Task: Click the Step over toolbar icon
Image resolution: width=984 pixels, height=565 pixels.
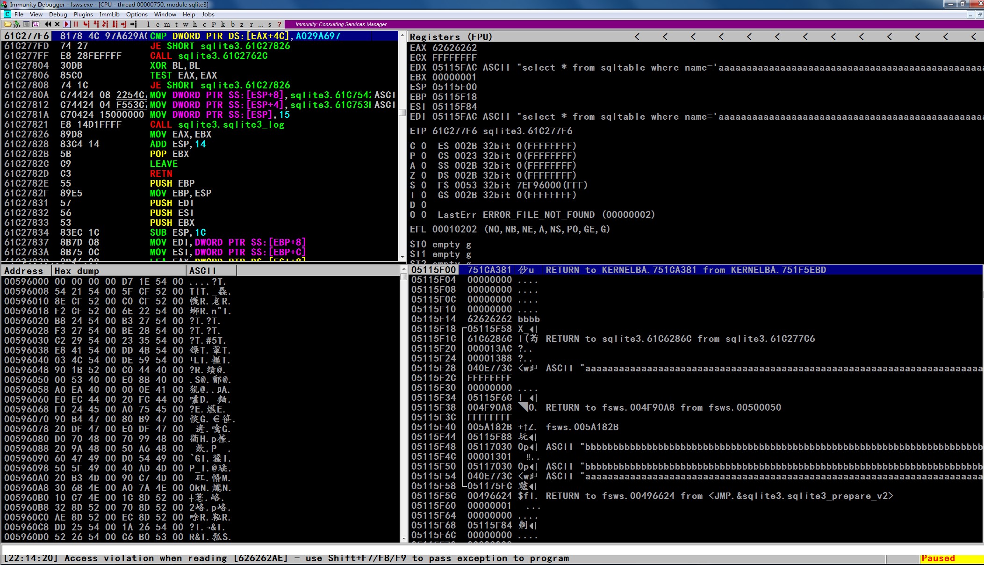Action: [96, 24]
